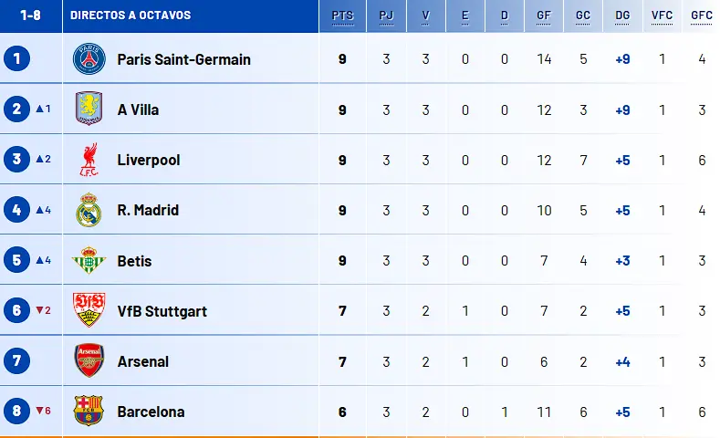Click the Directos a Octavos header
Viewport: 720px width, 438px height.
tap(130, 16)
